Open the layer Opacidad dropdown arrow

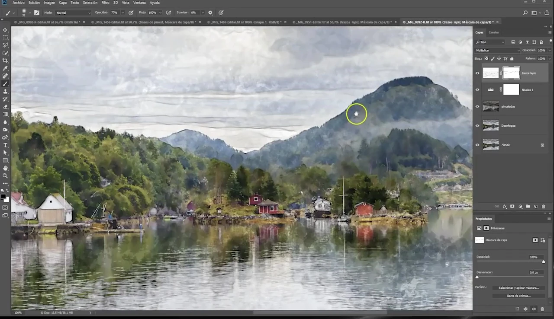point(550,50)
